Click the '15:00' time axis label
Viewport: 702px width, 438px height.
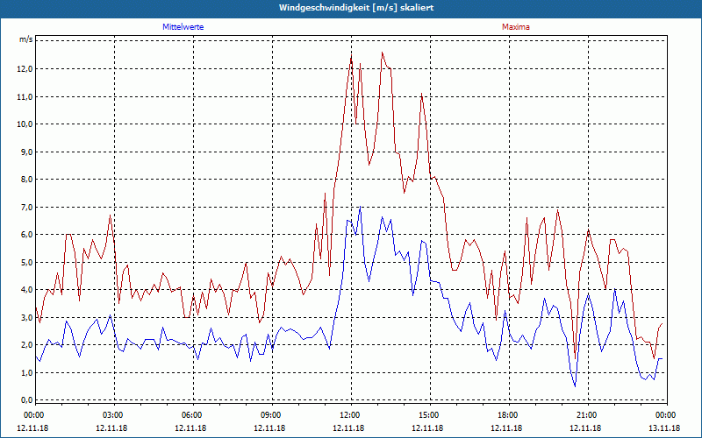(x=428, y=415)
